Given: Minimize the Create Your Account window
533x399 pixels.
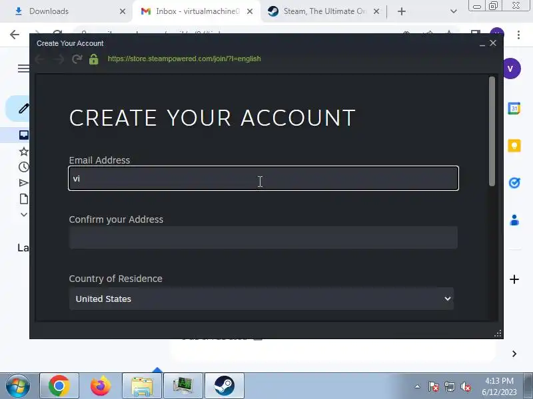Looking at the screenshot, I should (482, 44).
